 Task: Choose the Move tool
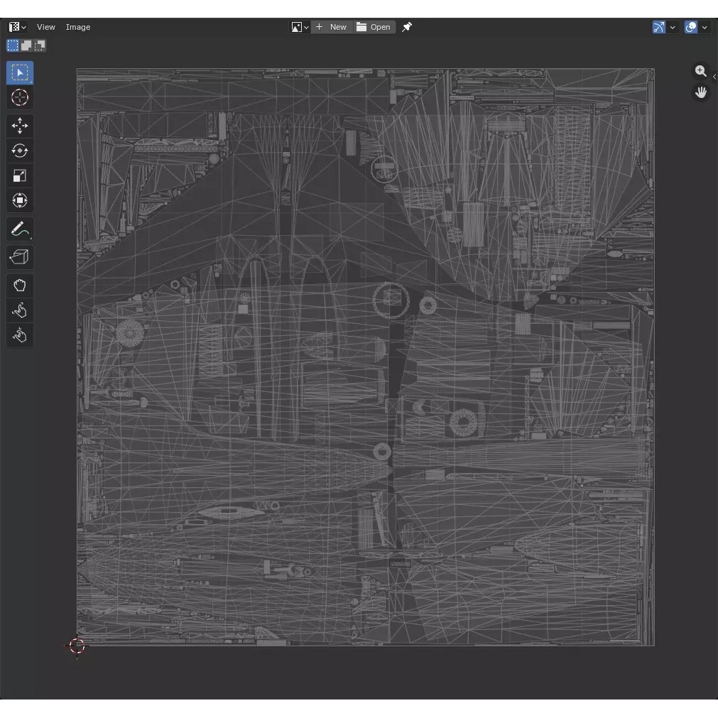tap(20, 126)
